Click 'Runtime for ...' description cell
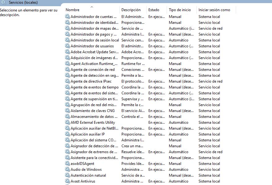The width and height of the screenshot is (272, 185). pyautogui.click(x=133, y=64)
